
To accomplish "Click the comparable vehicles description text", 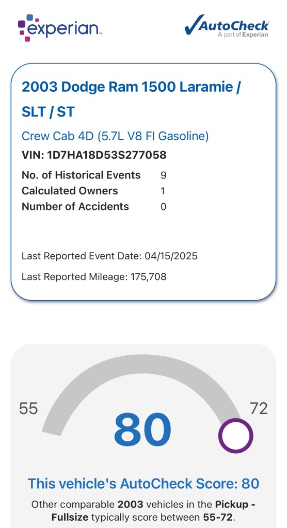I will point(143,511).
